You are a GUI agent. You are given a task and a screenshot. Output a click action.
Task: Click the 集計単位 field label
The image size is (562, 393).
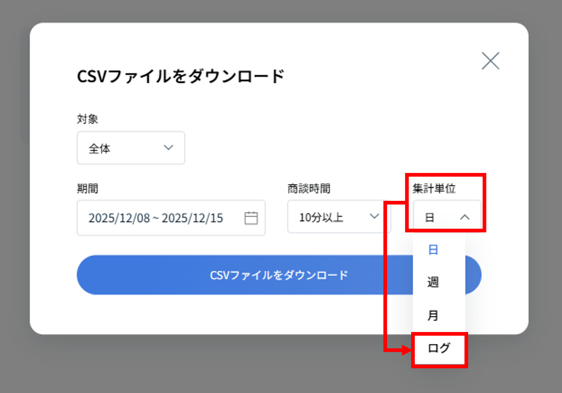pyautogui.click(x=434, y=188)
